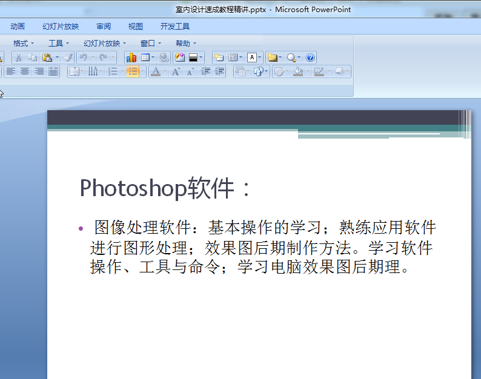Click the Insert Table icon
The image size is (481, 379).
(x=145, y=58)
